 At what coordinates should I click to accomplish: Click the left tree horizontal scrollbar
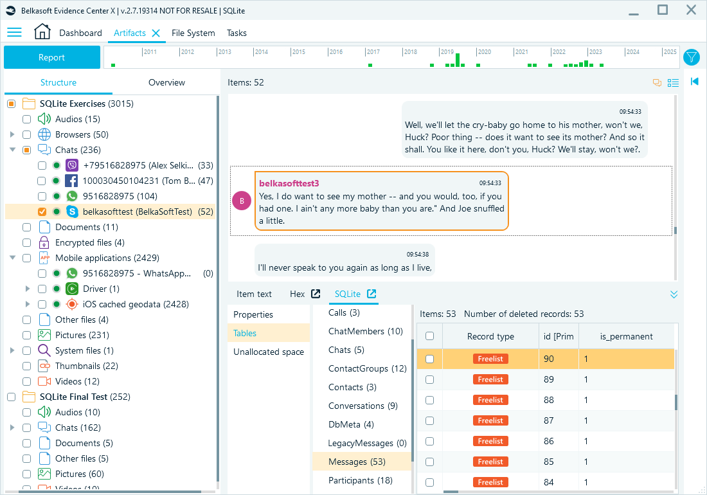pos(108,491)
